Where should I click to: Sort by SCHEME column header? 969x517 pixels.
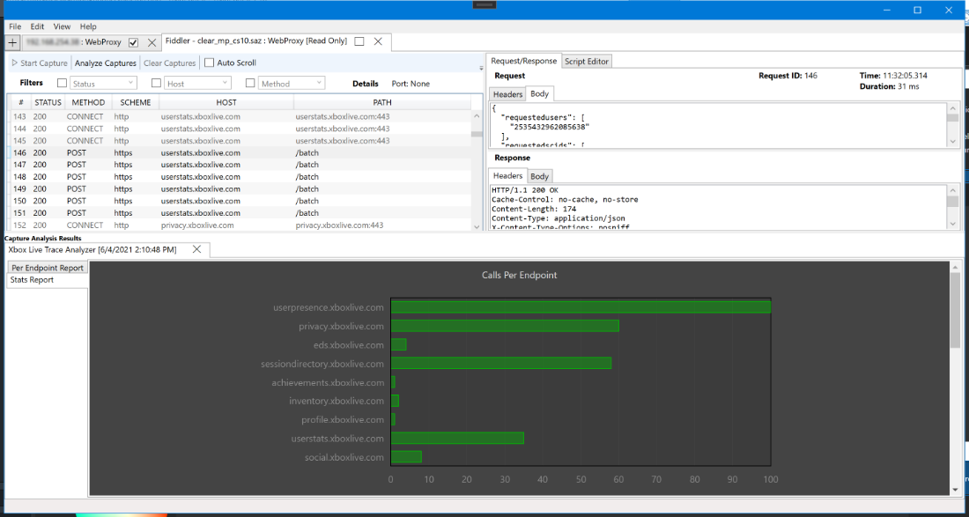point(136,102)
